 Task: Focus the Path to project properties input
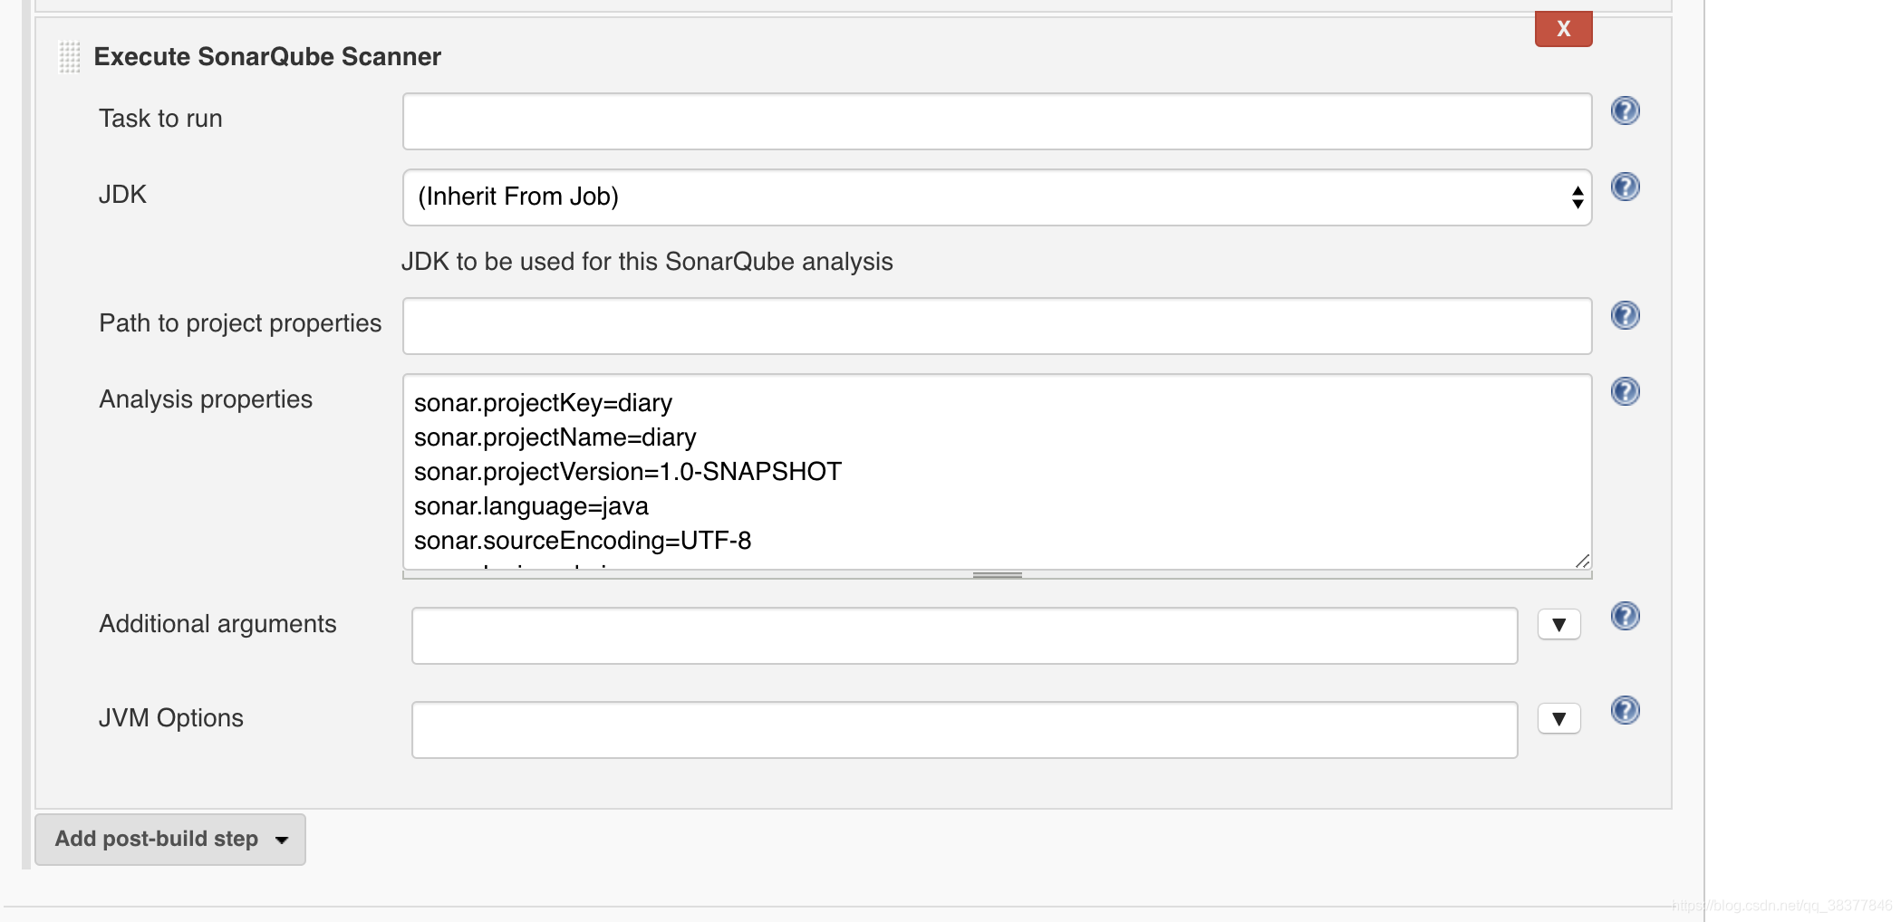[x=997, y=326]
